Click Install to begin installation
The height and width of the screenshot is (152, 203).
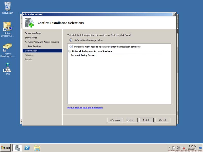click(x=146, y=120)
